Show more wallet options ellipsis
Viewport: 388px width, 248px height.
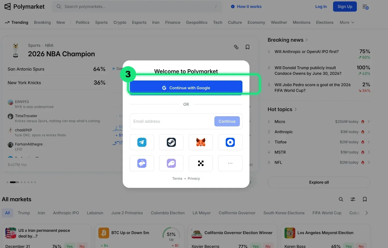point(230,163)
